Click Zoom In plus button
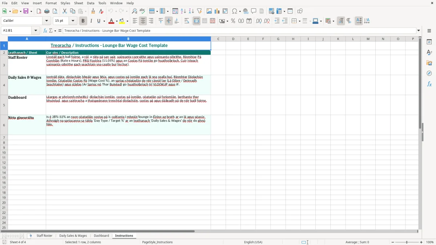Image resolution: width=436 pixels, height=245 pixels. pos(421,242)
